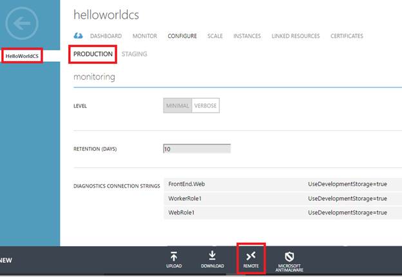The image size is (402, 277).
Task: Open Microsoft Antimalware settings
Action: (289, 262)
